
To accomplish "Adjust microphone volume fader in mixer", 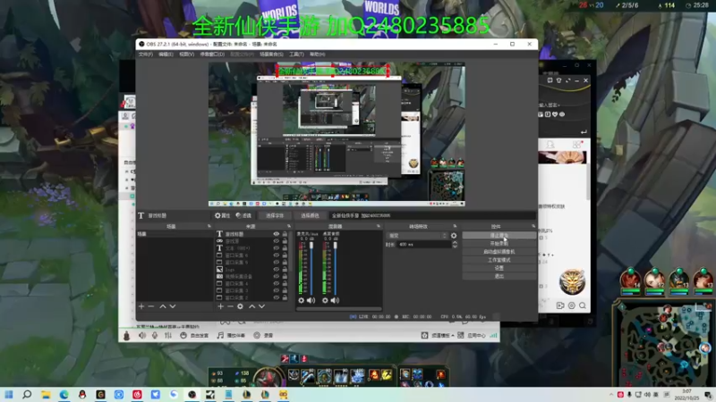I will pyautogui.click(x=311, y=269).
